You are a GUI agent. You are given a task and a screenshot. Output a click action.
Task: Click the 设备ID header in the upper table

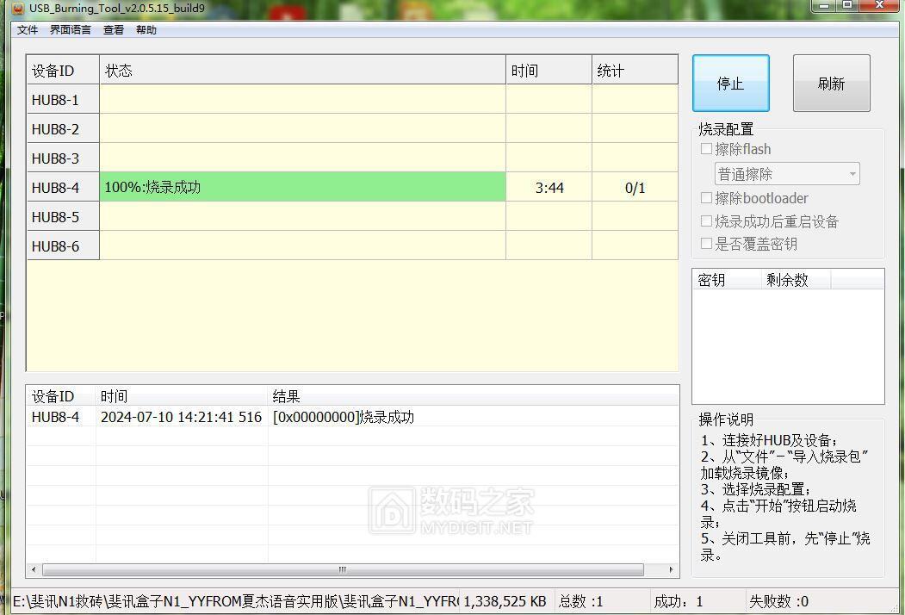[x=63, y=71]
